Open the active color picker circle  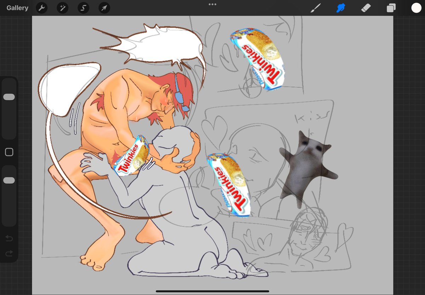point(416,8)
